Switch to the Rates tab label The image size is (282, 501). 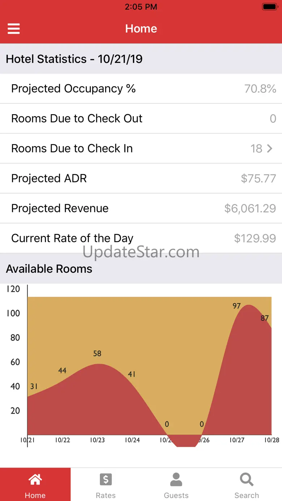(x=106, y=495)
